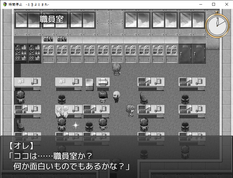Click the dialogue line 「ココは……職員室か？

pos(51,156)
